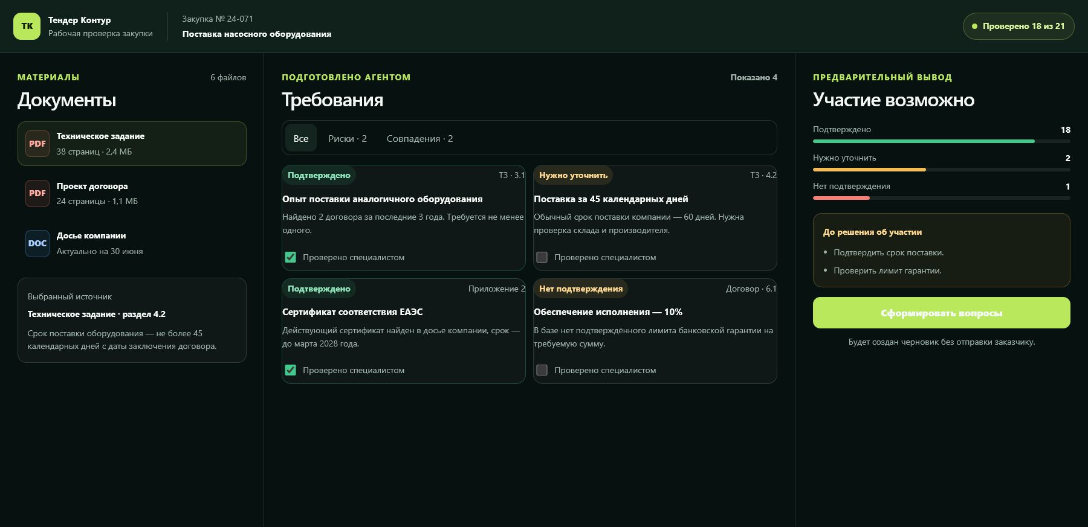The image size is (1088, 527).
Task: Click Техническое задание · раздел 4.2 heading
Action: pyautogui.click(x=97, y=314)
